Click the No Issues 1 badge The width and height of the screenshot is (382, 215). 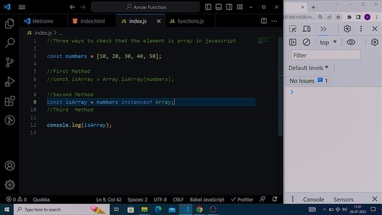[x=309, y=81]
